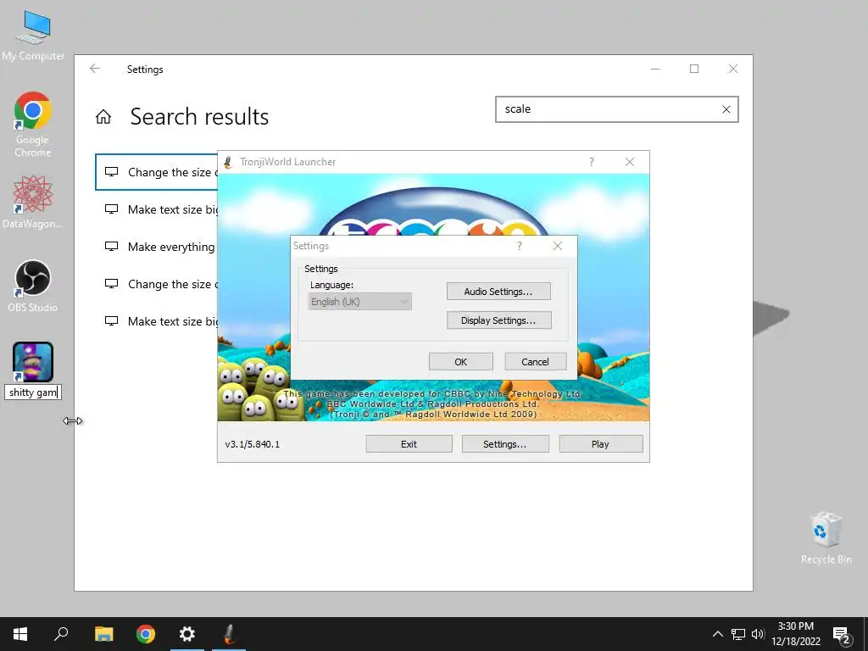Click Exit in TronjiWorld Launcher
Screen dimensions: 868x651
coord(409,444)
